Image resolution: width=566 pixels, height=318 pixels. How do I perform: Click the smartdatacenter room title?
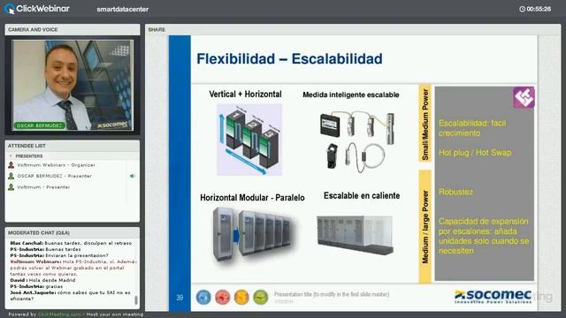[x=122, y=10]
